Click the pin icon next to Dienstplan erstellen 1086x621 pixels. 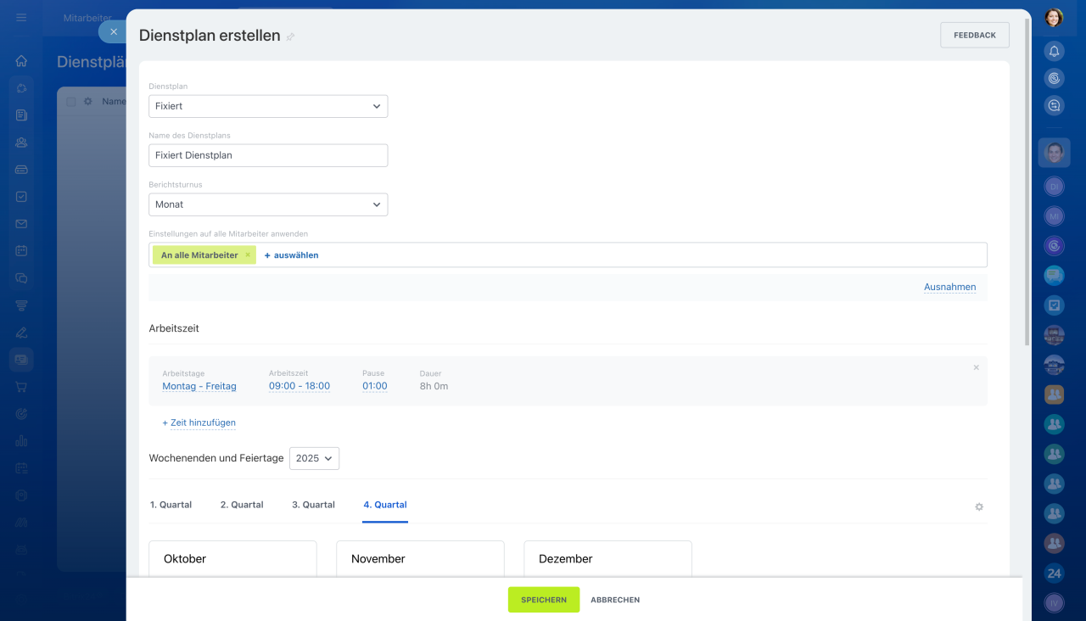290,36
